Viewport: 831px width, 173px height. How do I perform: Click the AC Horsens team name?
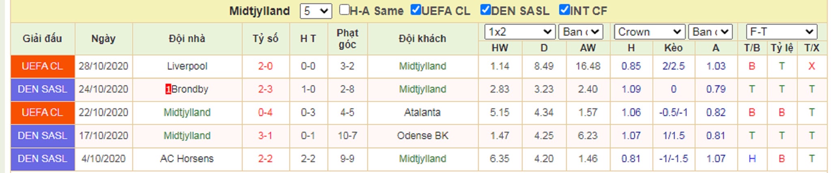[x=187, y=159]
